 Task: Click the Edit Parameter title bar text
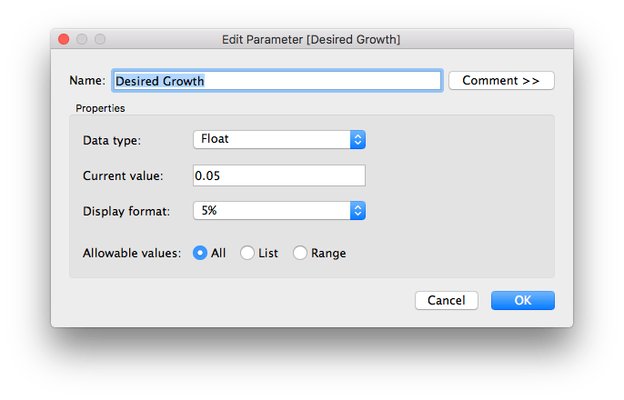311,39
